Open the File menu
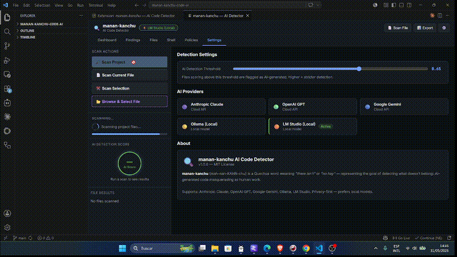The image size is (457, 257). (15, 5)
